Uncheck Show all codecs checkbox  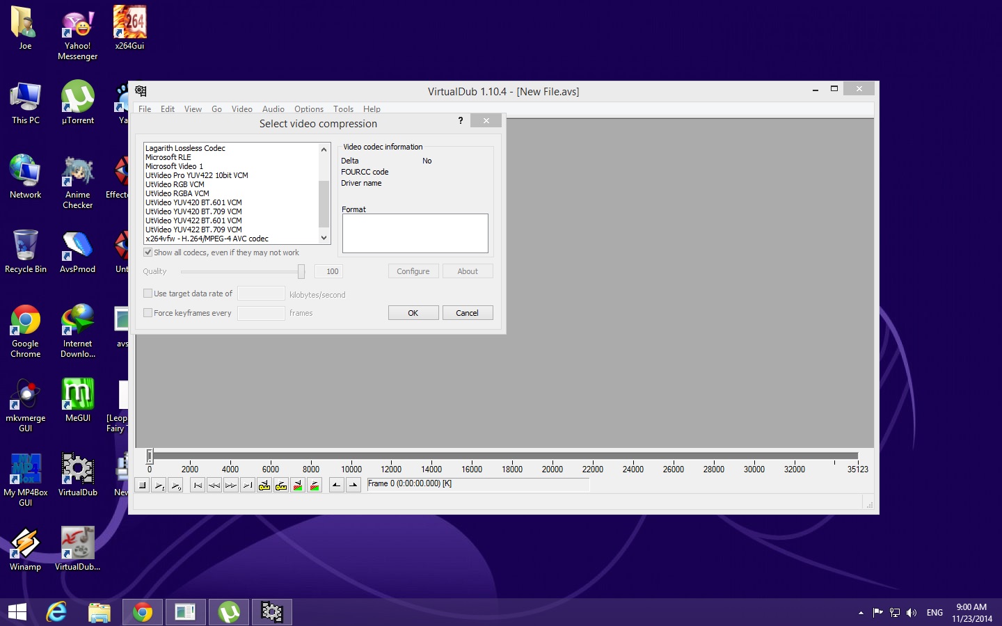[x=148, y=252]
